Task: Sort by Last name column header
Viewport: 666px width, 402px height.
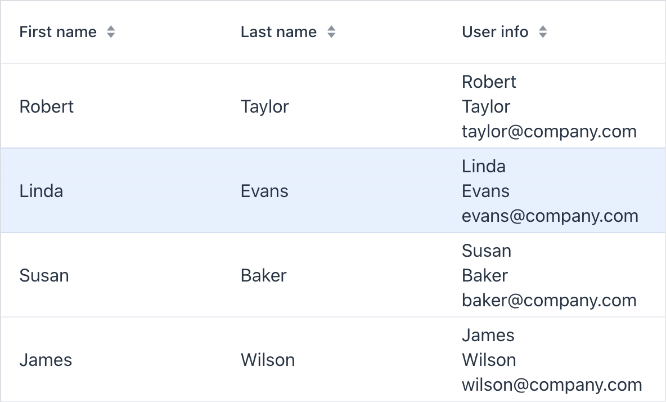Action: pyautogui.click(x=278, y=32)
